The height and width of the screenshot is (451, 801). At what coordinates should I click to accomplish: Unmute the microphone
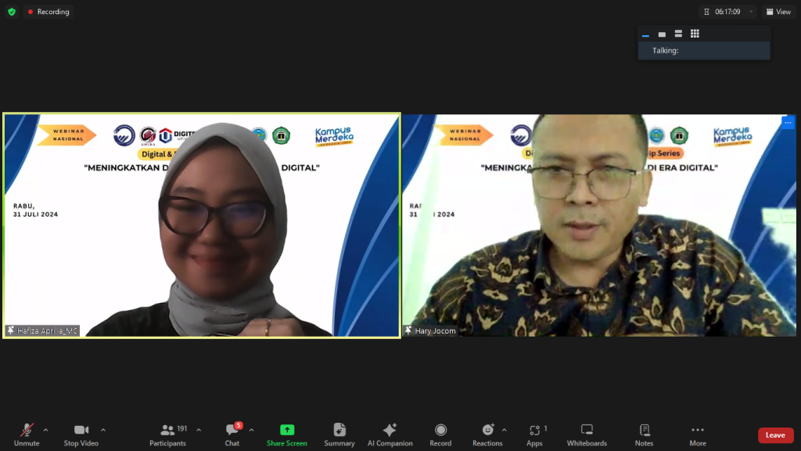coord(26,435)
